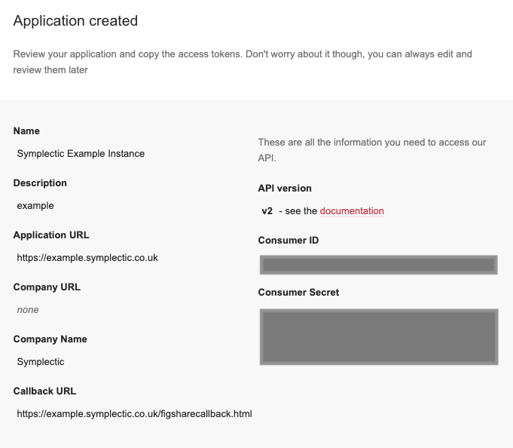The height and width of the screenshot is (448, 513).
Task: Click the Consumer ID label
Action: (289, 241)
